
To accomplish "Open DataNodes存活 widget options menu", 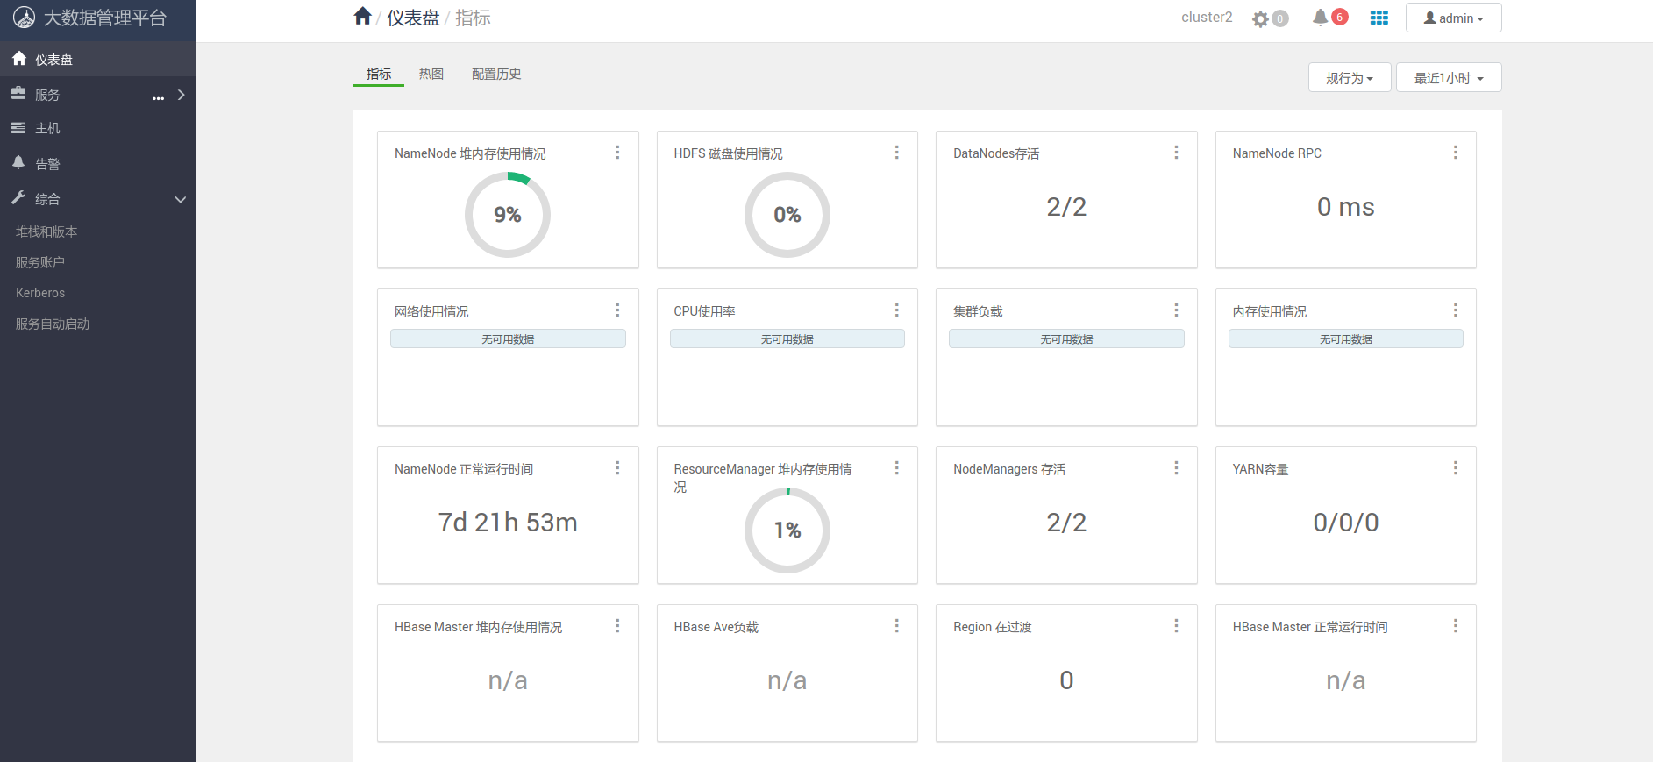I will [x=1176, y=153].
